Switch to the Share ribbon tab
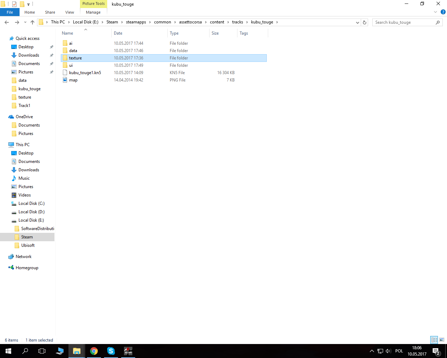Image resolution: width=447 pixels, height=358 pixels. 50,12
